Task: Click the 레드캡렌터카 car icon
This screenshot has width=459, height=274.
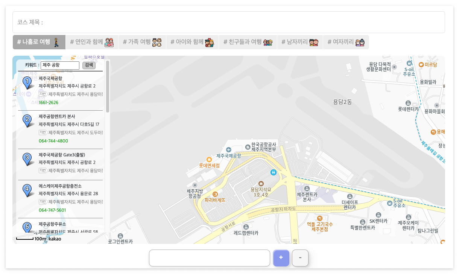Action: pos(246,227)
